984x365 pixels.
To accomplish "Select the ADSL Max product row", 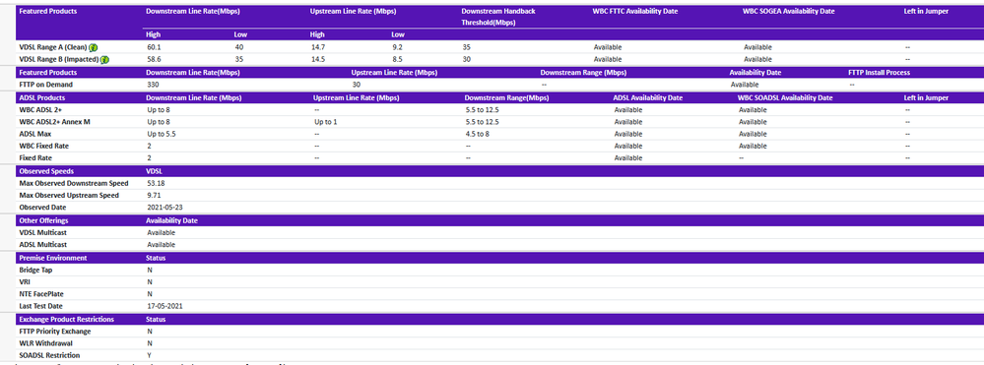I will click(x=499, y=134).
